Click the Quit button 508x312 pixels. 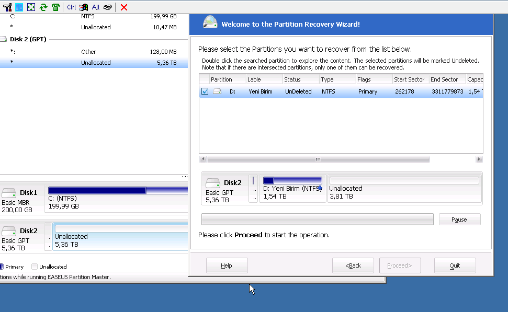click(455, 265)
